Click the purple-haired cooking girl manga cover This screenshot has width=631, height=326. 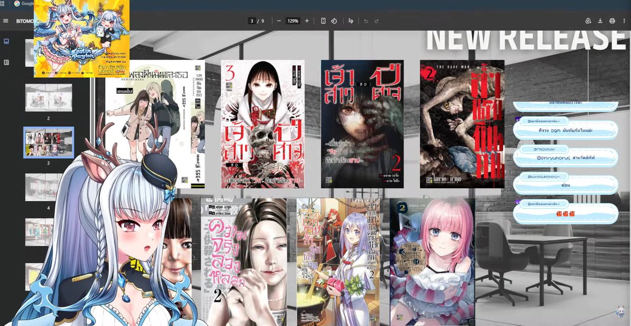point(338,262)
